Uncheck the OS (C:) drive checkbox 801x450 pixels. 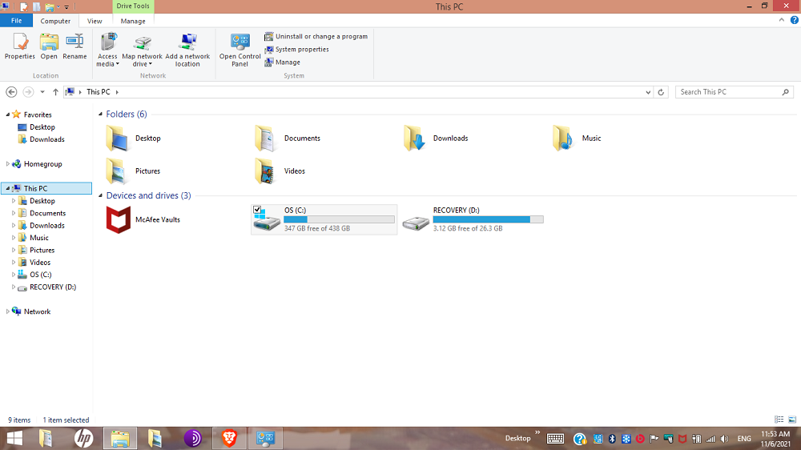[257, 210]
